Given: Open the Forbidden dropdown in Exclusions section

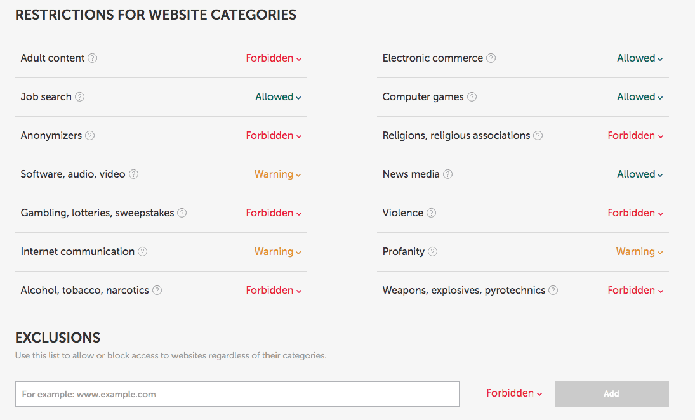Looking at the screenshot, I should (x=514, y=393).
